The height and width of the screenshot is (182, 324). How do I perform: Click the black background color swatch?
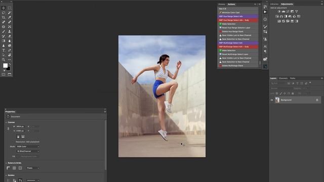point(9,69)
